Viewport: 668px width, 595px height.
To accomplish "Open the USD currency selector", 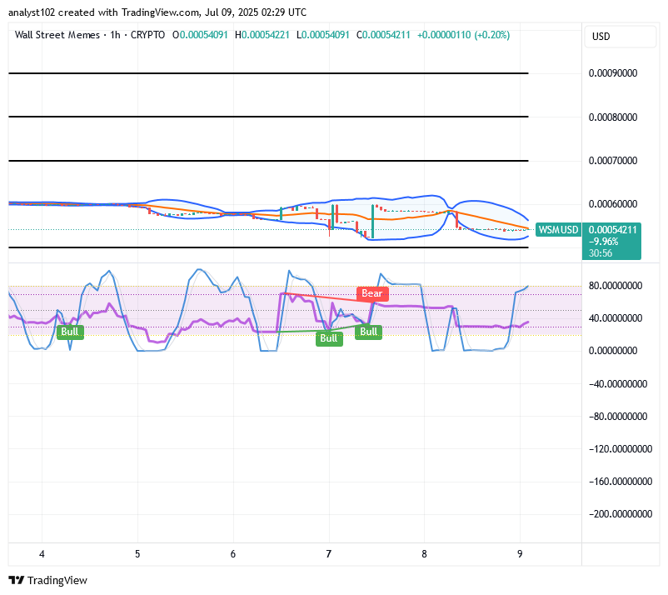I will point(620,37).
